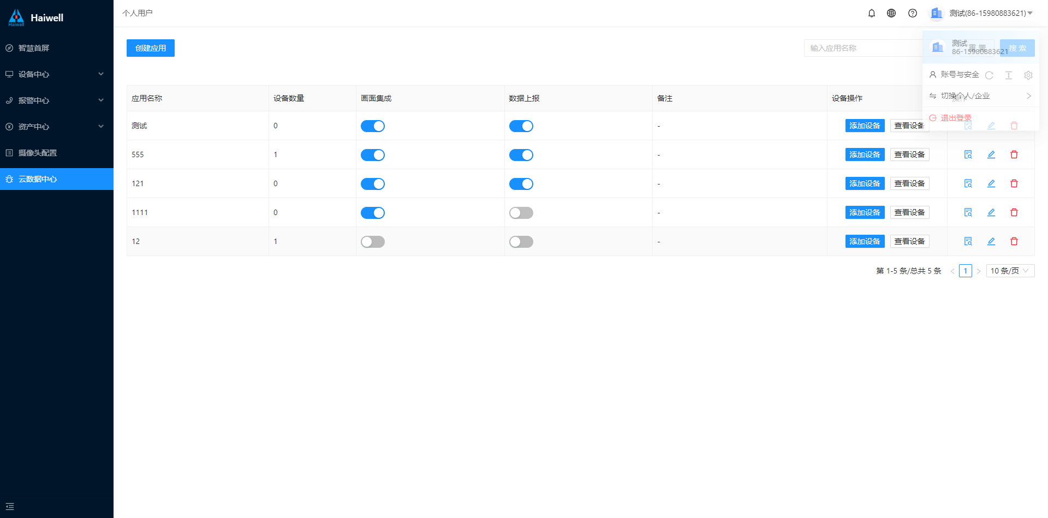The height and width of the screenshot is (518, 1048).
Task: Edit app 1111 with the pencil icon
Action: pos(991,212)
